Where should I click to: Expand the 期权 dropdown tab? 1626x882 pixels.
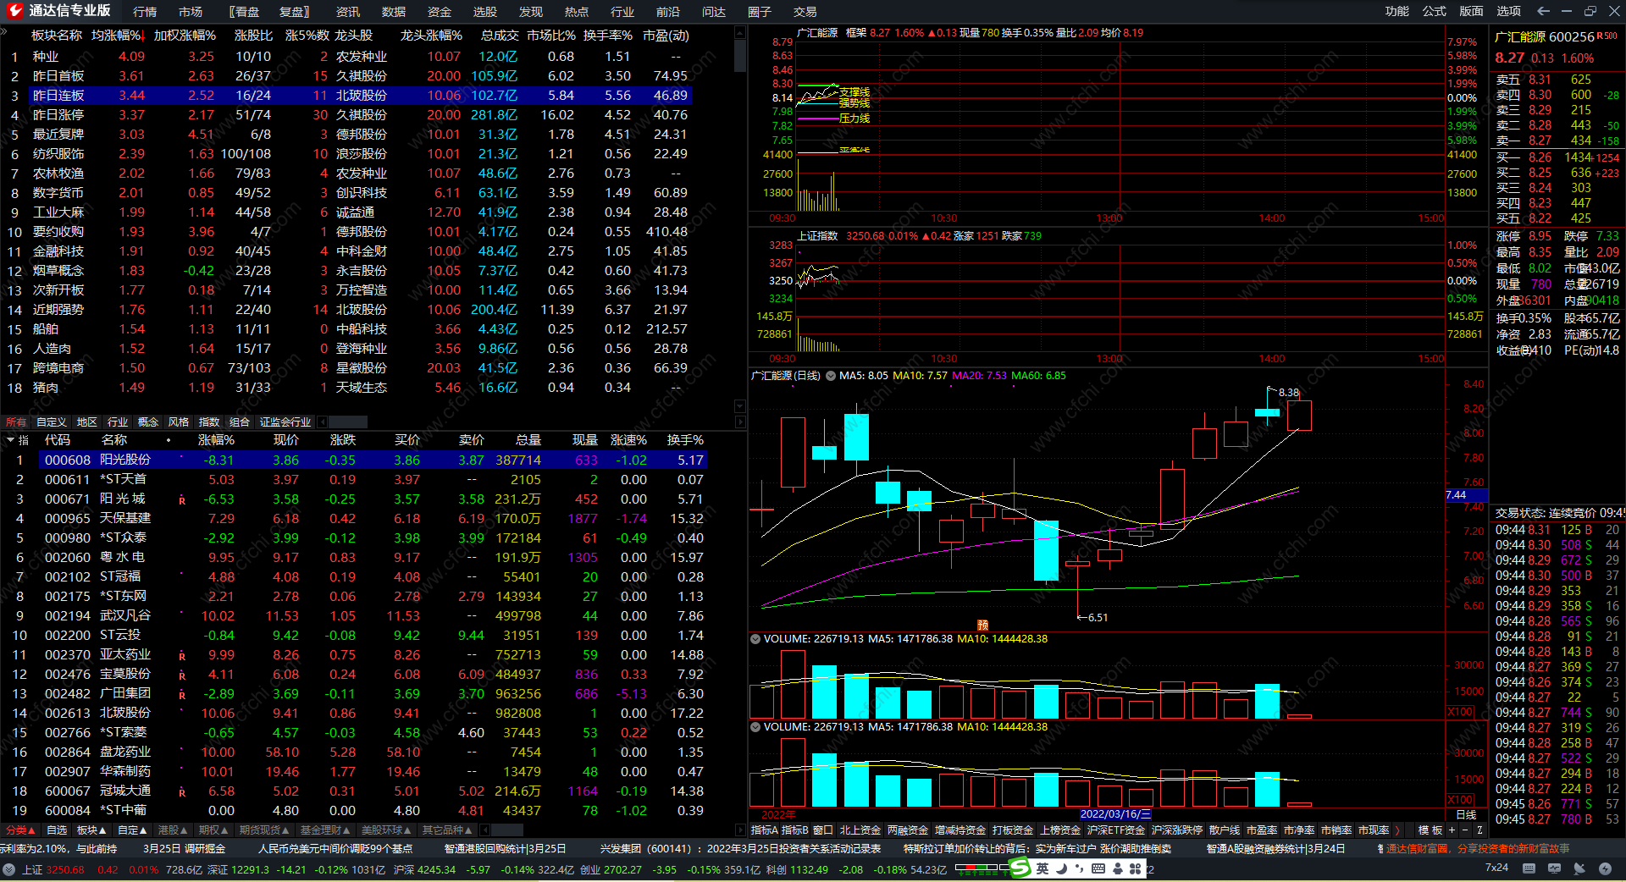click(213, 830)
